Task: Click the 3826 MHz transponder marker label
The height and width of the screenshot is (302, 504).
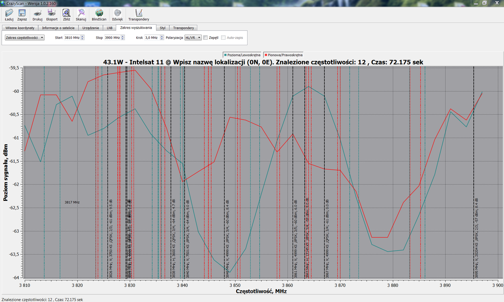Action: point(111,238)
